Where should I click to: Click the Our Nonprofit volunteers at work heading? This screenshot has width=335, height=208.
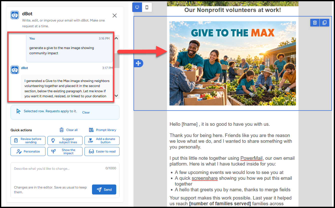point(233,10)
